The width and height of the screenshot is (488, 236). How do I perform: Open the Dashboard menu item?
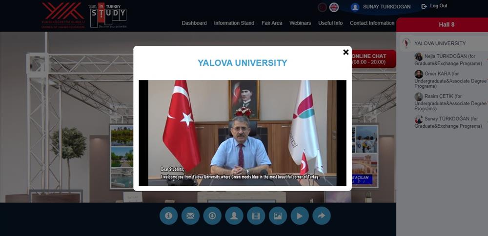click(x=194, y=23)
